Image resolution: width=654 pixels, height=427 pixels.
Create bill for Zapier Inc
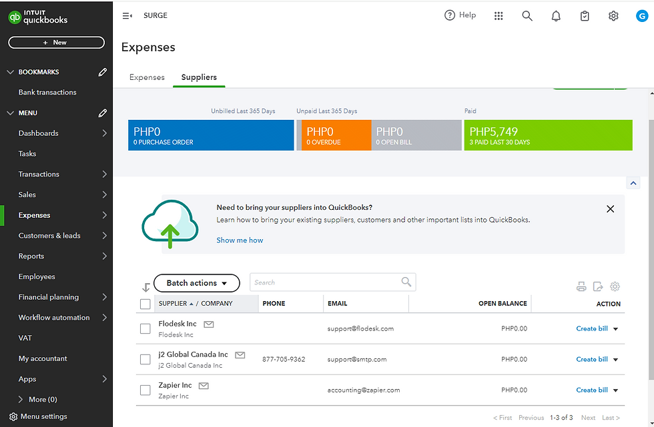coord(591,390)
